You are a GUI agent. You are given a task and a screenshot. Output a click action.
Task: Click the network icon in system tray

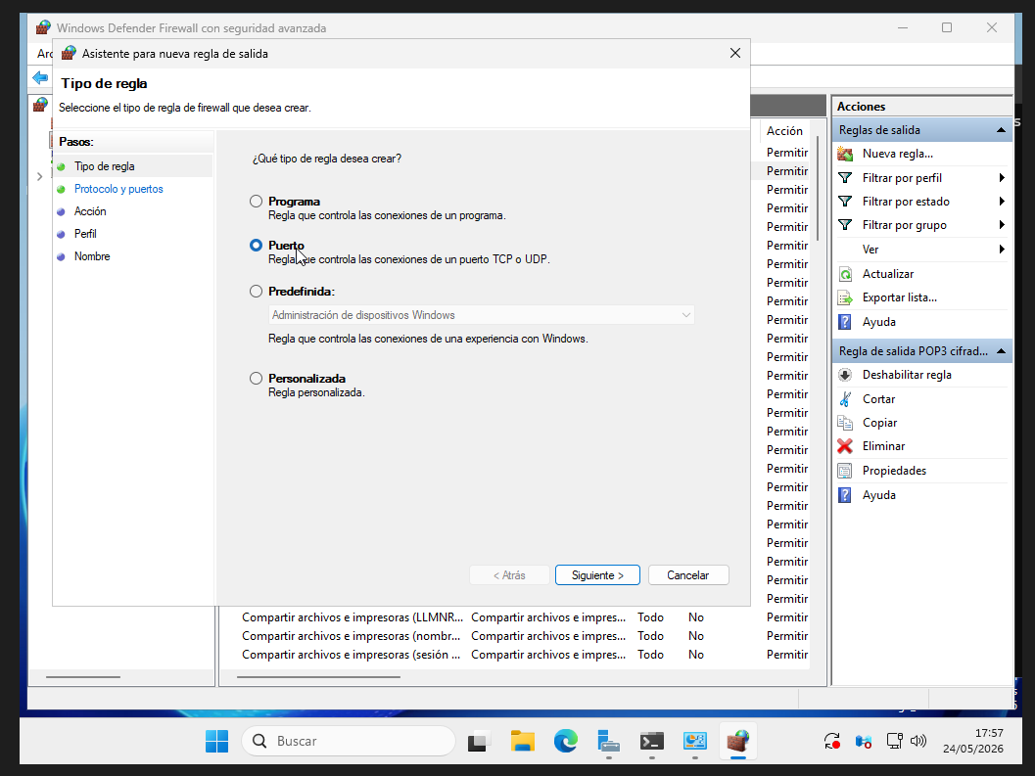coord(894,741)
